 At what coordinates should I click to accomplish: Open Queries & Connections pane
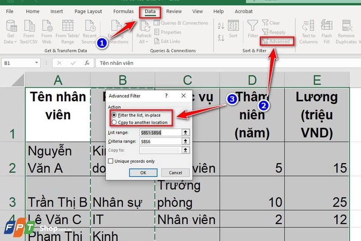(x=181, y=23)
